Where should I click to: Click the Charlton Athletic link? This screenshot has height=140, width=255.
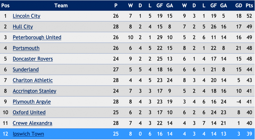pyautogui.click(x=33, y=80)
